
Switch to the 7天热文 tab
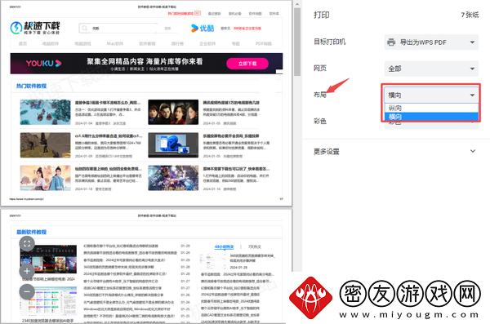[x=254, y=246]
